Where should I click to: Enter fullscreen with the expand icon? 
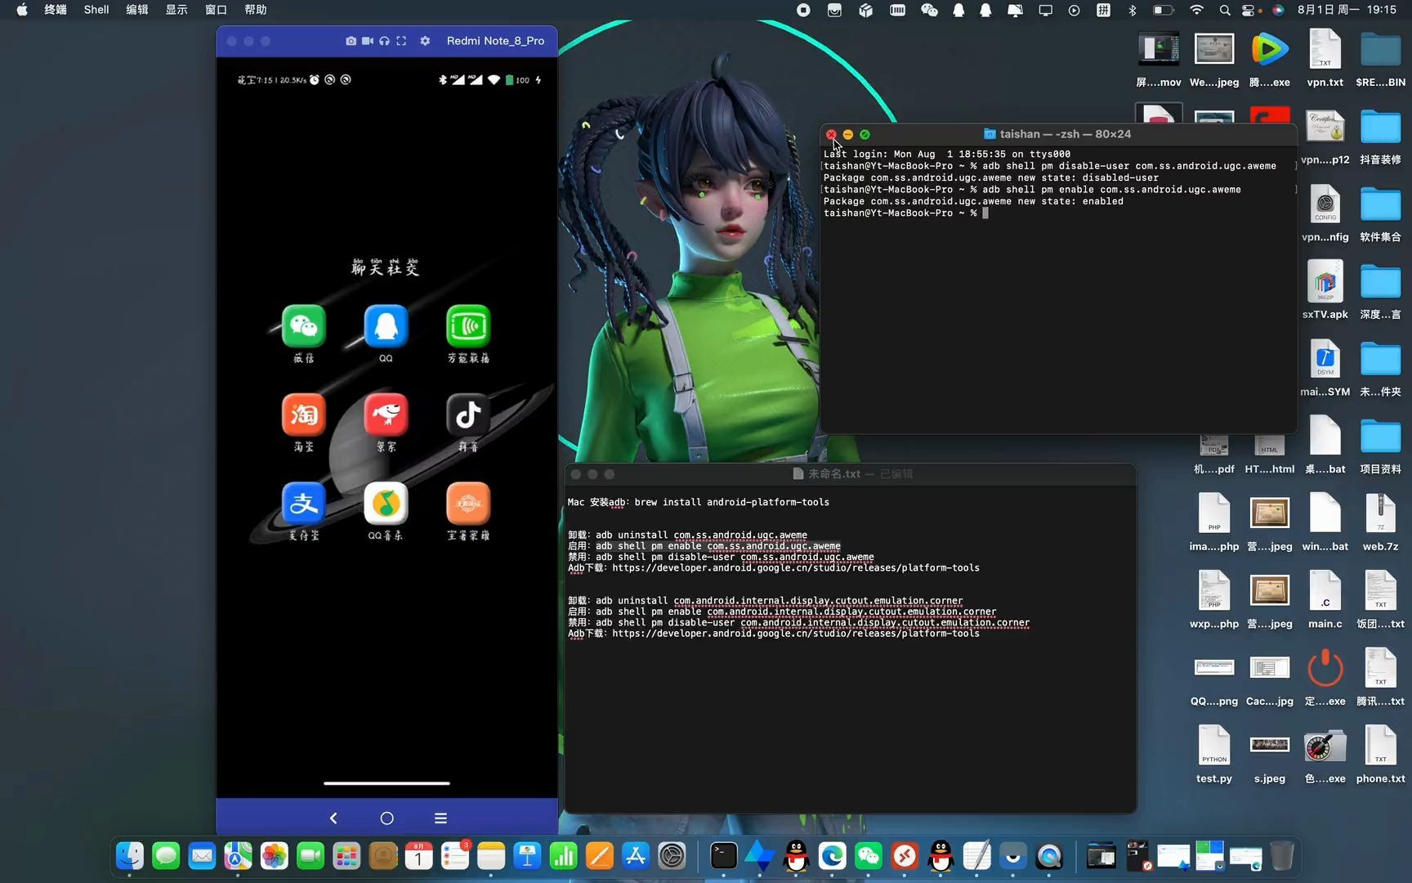tap(401, 41)
